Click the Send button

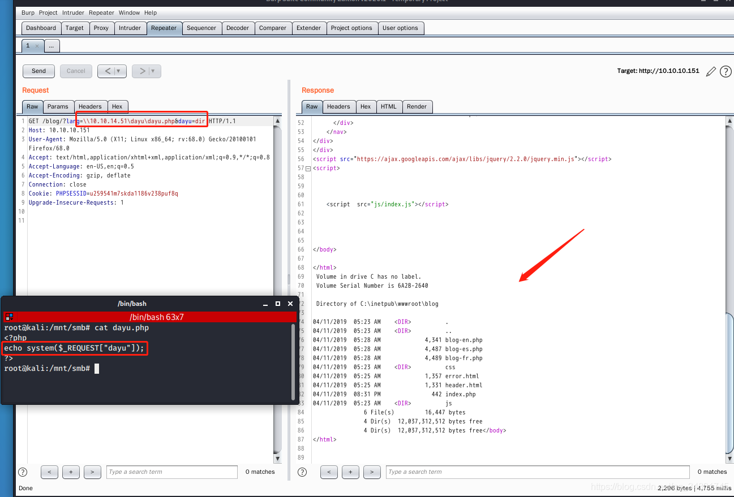pos(38,71)
